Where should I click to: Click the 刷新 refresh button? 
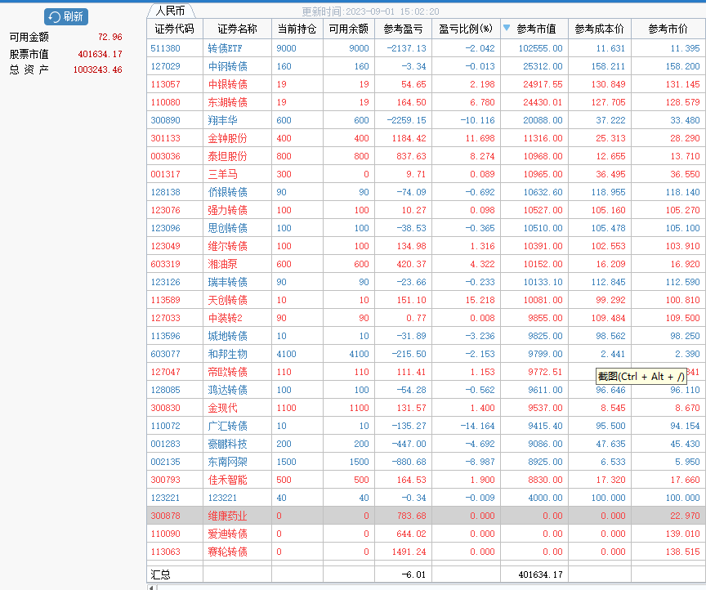click(66, 16)
